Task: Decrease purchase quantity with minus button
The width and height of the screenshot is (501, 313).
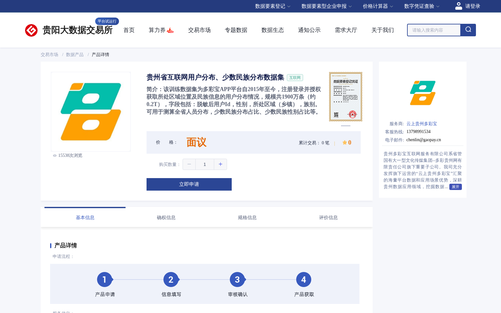Action: (x=189, y=164)
